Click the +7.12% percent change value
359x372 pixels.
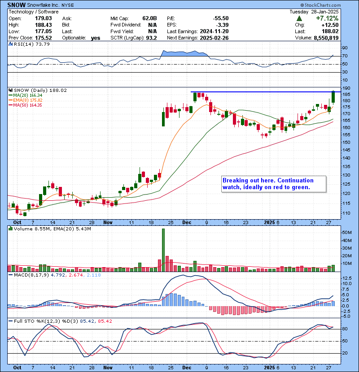click(x=327, y=18)
